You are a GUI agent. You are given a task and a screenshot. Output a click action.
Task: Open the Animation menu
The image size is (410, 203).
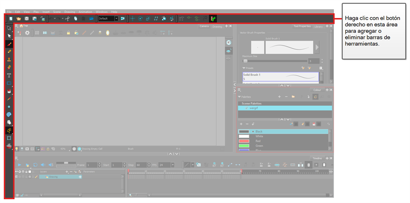point(85,12)
